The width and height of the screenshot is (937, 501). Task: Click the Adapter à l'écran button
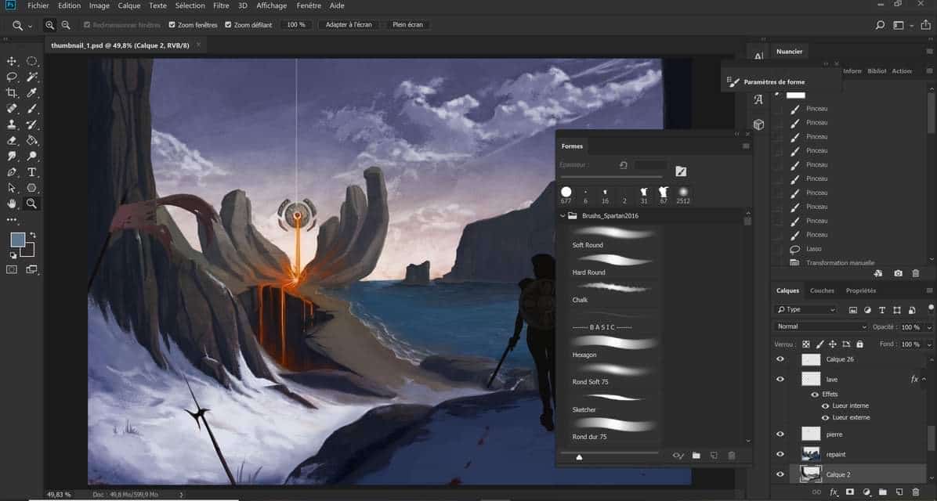349,25
